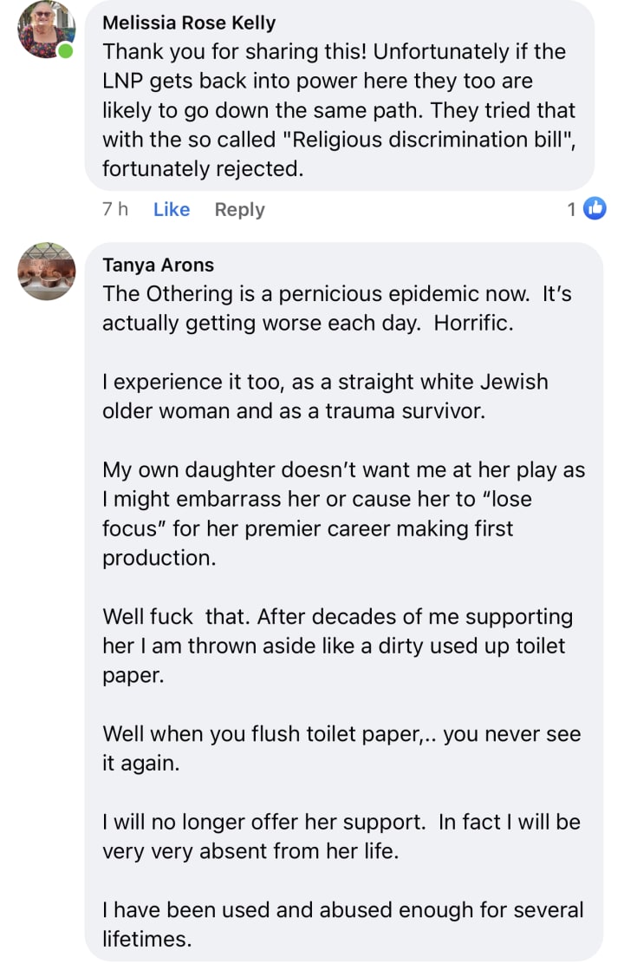The image size is (624, 964).
Task: Click the green online status dot
Action: tap(65, 51)
